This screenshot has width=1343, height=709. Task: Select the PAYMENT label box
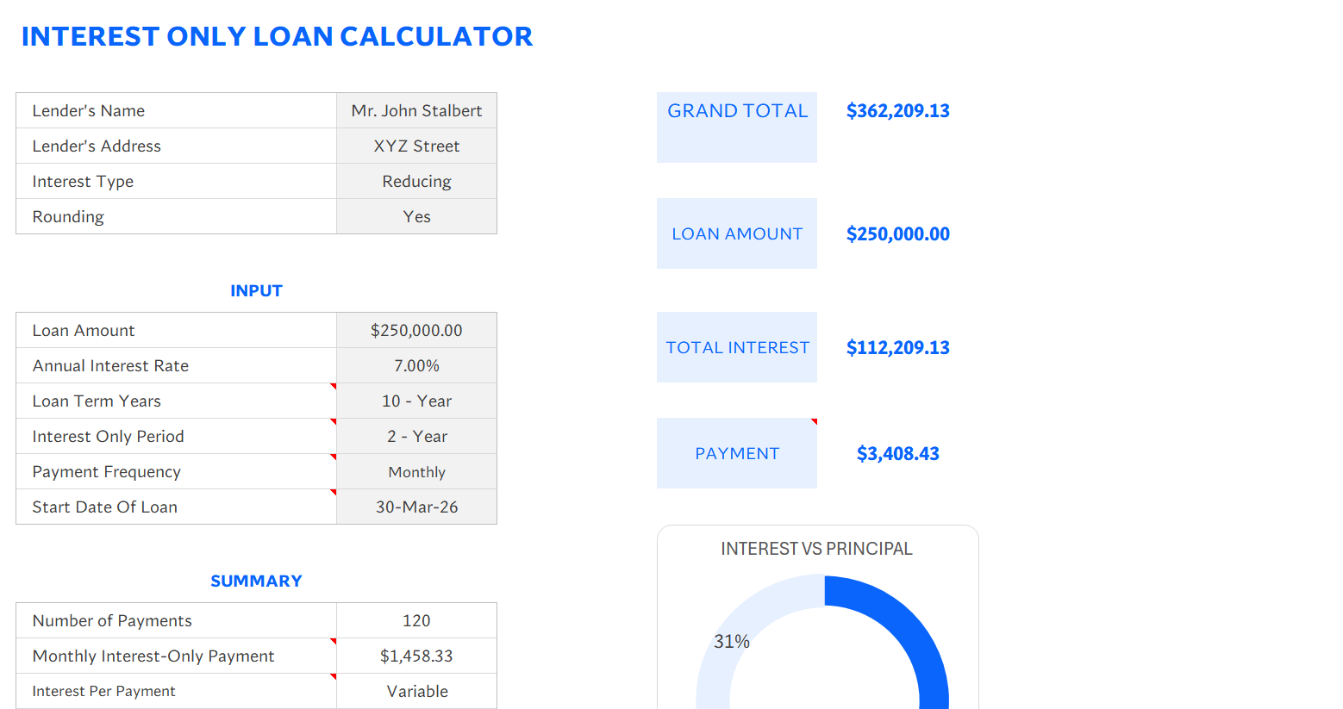[x=737, y=453]
